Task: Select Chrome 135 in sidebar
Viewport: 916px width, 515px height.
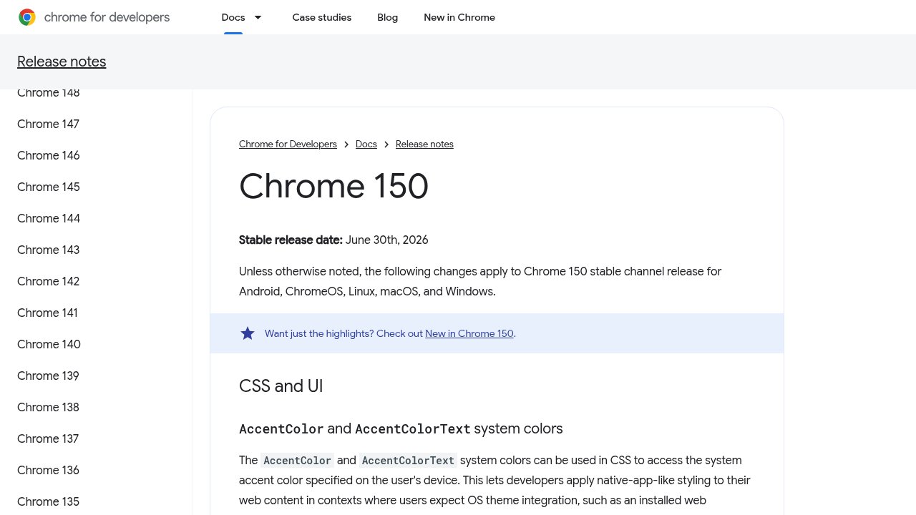Action: pyautogui.click(x=48, y=501)
